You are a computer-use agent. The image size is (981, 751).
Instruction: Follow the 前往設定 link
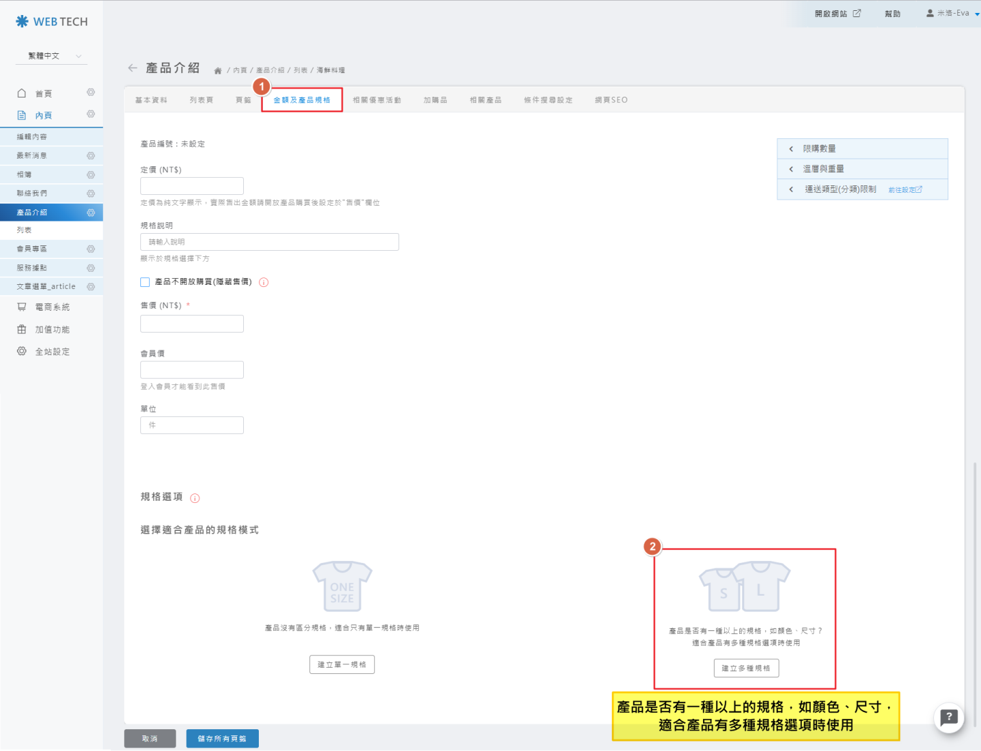click(x=905, y=190)
